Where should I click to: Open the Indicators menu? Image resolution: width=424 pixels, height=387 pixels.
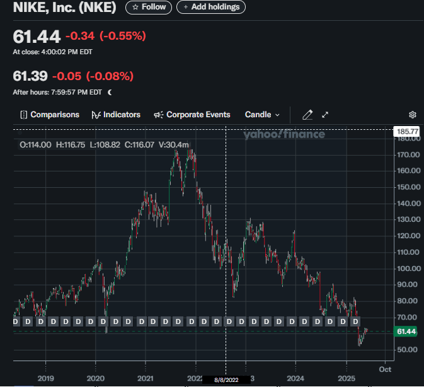(116, 115)
